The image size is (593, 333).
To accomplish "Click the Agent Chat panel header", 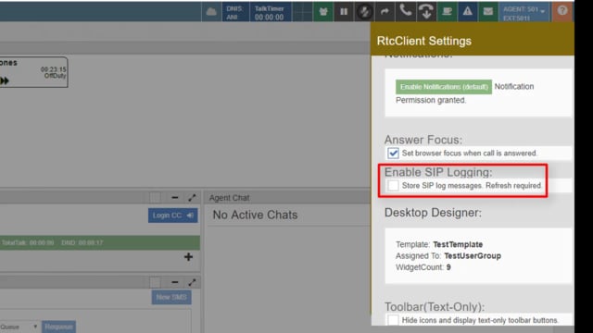I will [287, 197].
